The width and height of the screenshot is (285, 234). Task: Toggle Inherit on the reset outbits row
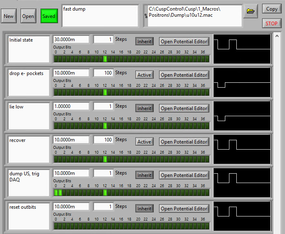pyautogui.click(x=144, y=209)
